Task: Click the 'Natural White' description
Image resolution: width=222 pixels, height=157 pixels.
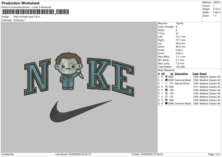Action: tap(182, 83)
